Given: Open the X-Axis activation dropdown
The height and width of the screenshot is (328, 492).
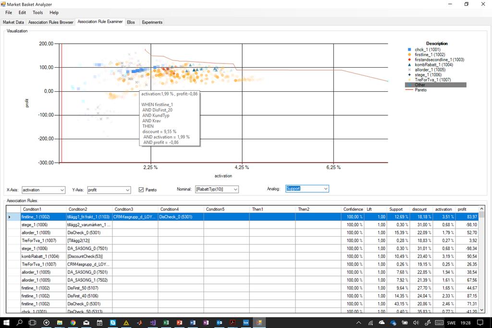Looking at the screenshot, I should [44, 190].
